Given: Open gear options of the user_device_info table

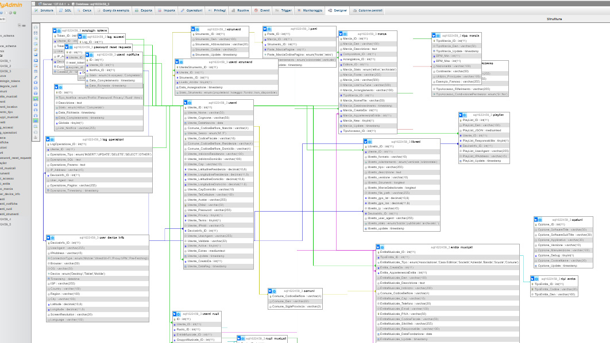Looking at the screenshot, I should 52,237.
